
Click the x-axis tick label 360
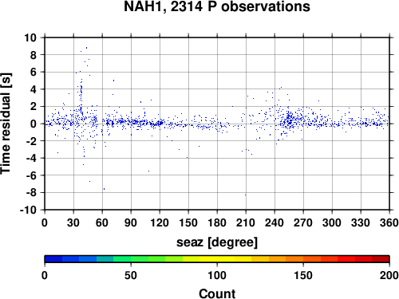pyautogui.click(x=389, y=222)
